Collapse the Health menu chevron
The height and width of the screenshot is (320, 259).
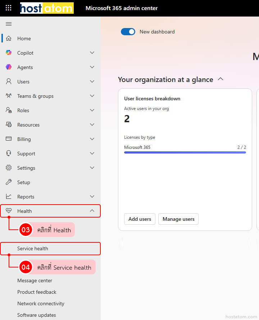coord(92,211)
